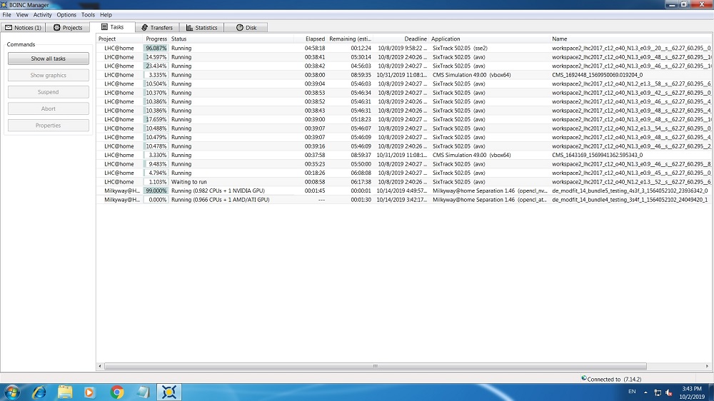Click the Properties button
Screen dimensions: 714x401
point(49,126)
